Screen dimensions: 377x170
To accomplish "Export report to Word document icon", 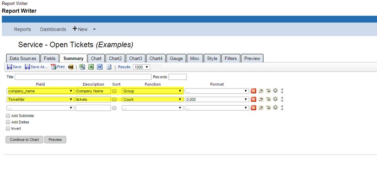I will point(100,67).
